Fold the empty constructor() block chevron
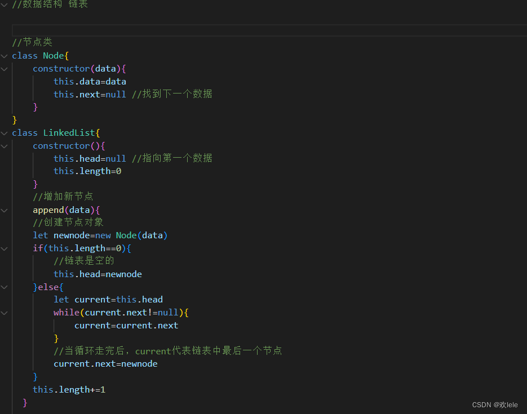 (5, 146)
